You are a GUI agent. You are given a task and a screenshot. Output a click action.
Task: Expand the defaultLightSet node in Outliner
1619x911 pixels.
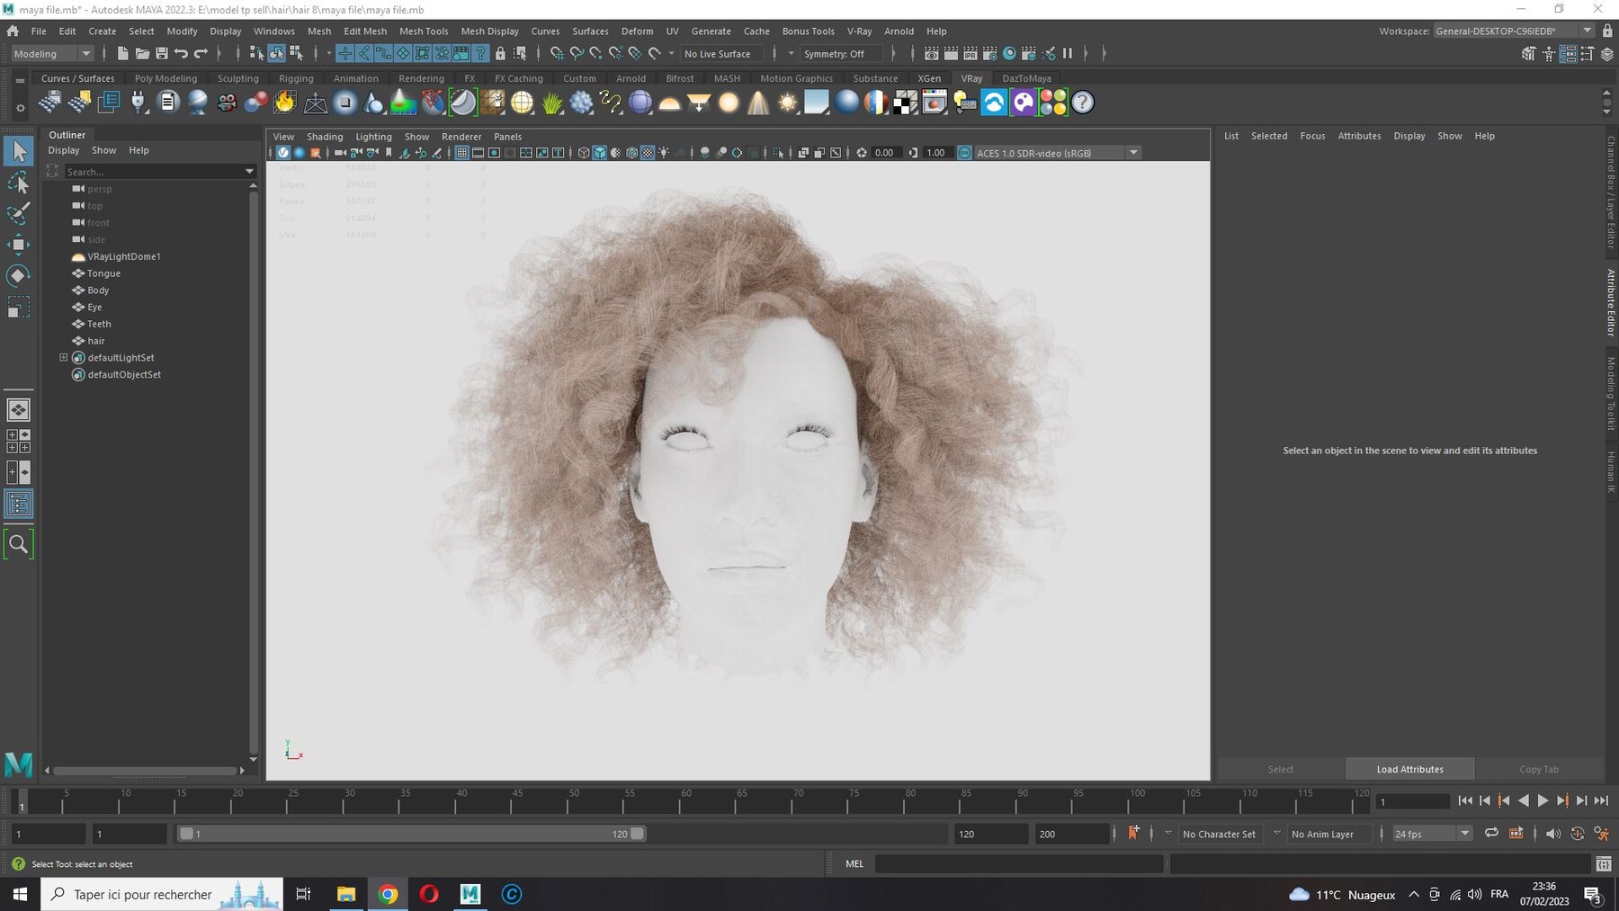pos(64,357)
